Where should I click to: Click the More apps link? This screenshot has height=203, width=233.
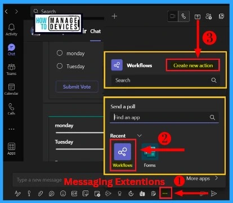(x=198, y=178)
